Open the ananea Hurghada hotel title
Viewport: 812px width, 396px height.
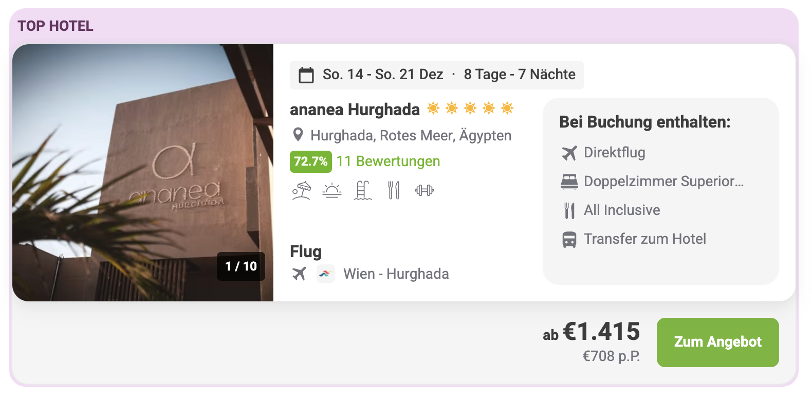coord(355,110)
